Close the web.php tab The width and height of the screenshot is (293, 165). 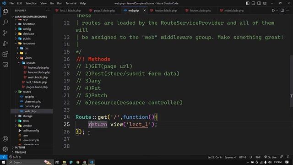(145, 11)
